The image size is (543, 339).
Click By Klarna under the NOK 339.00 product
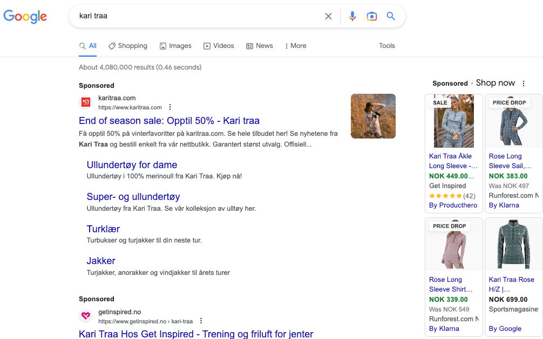tap(444, 329)
